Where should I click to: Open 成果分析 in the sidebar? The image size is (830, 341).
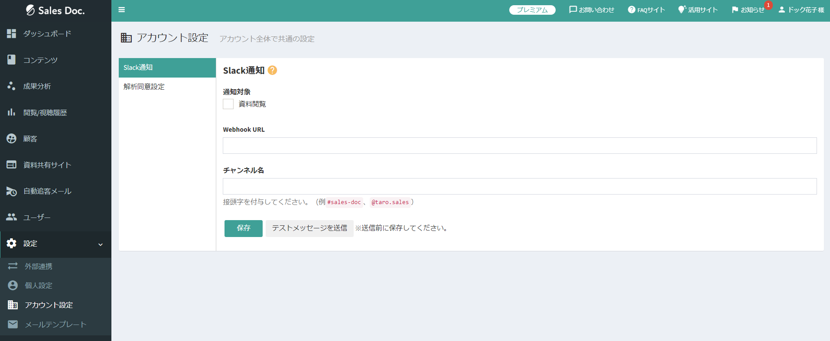37,86
